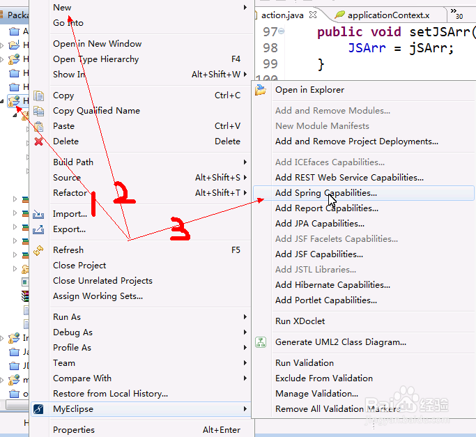The width and height of the screenshot is (476, 437).
Task: Select Add and Remove Project Deployments...
Action: 364,141
